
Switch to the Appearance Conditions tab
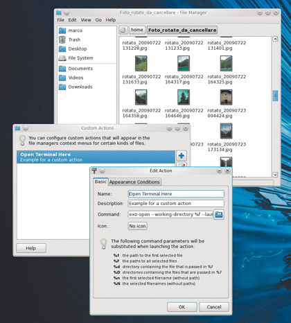134,182
